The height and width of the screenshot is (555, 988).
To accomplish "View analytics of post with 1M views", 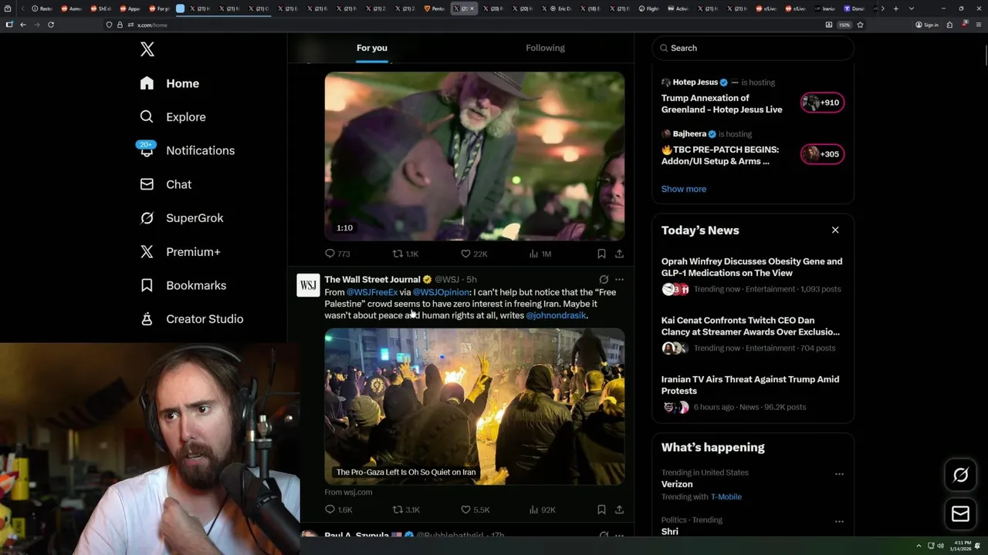I will click(540, 254).
